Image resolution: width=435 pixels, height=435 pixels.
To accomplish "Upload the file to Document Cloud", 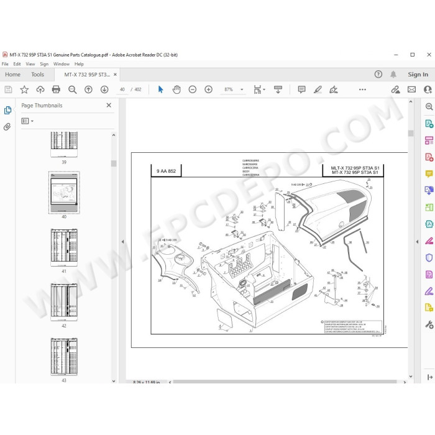I will point(40,89).
